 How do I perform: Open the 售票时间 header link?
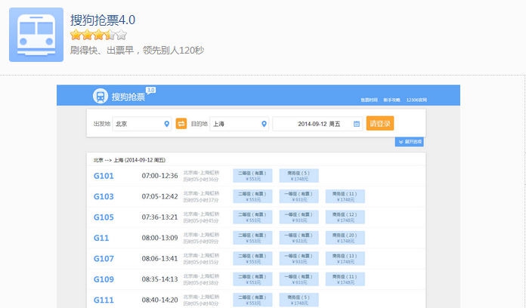(x=369, y=100)
